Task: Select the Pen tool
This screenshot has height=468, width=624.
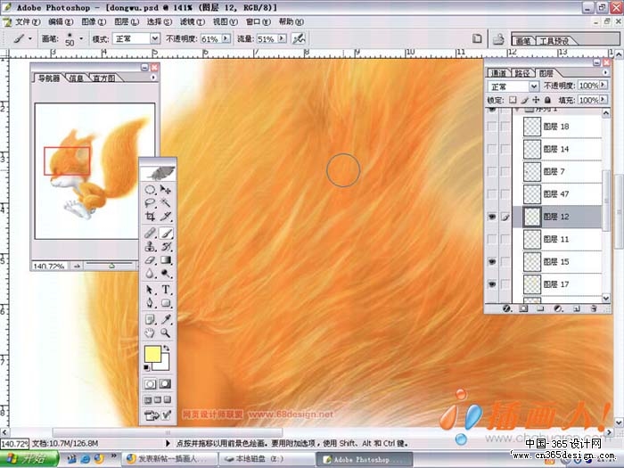Action: [x=150, y=303]
